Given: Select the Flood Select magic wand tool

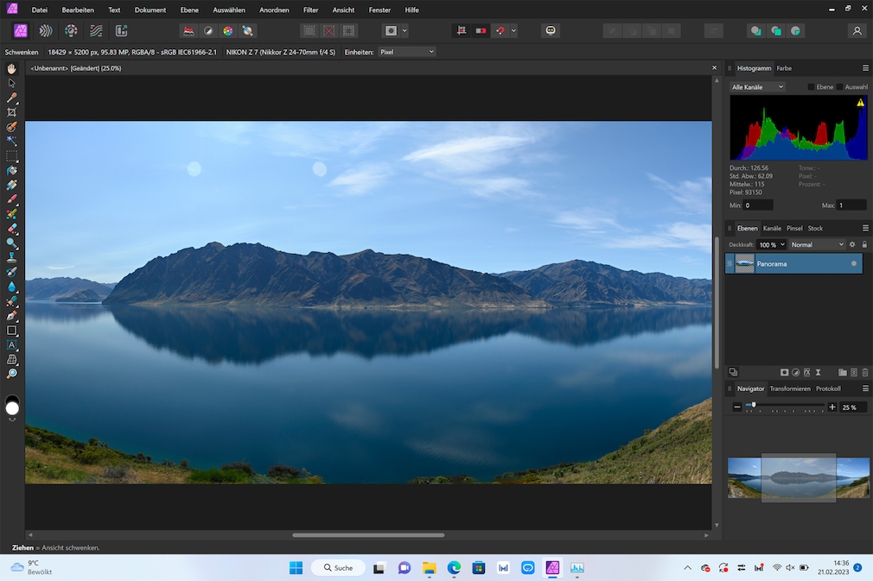Looking at the screenshot, I should point(12,142).
